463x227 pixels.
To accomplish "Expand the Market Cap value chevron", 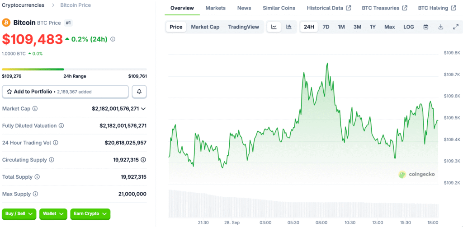I will (x=143, y=109).
